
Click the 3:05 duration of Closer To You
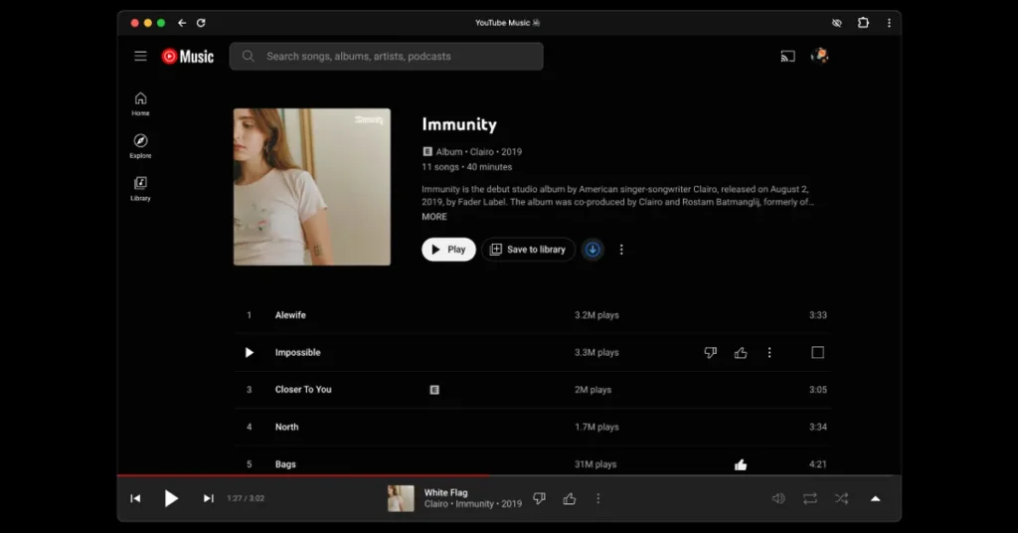coord(818,390)
